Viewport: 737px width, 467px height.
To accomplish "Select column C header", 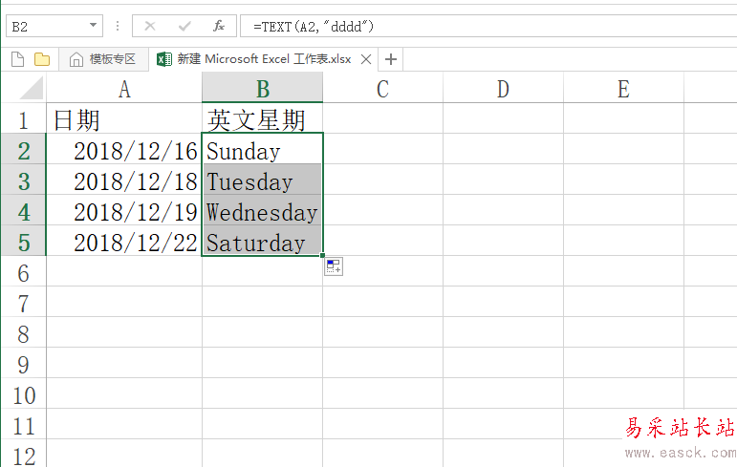I will click(x=382, y=89).
